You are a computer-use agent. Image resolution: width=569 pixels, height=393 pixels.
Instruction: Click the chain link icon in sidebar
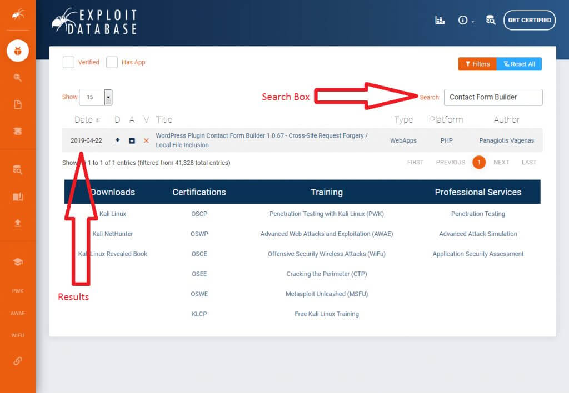point(17,361)
